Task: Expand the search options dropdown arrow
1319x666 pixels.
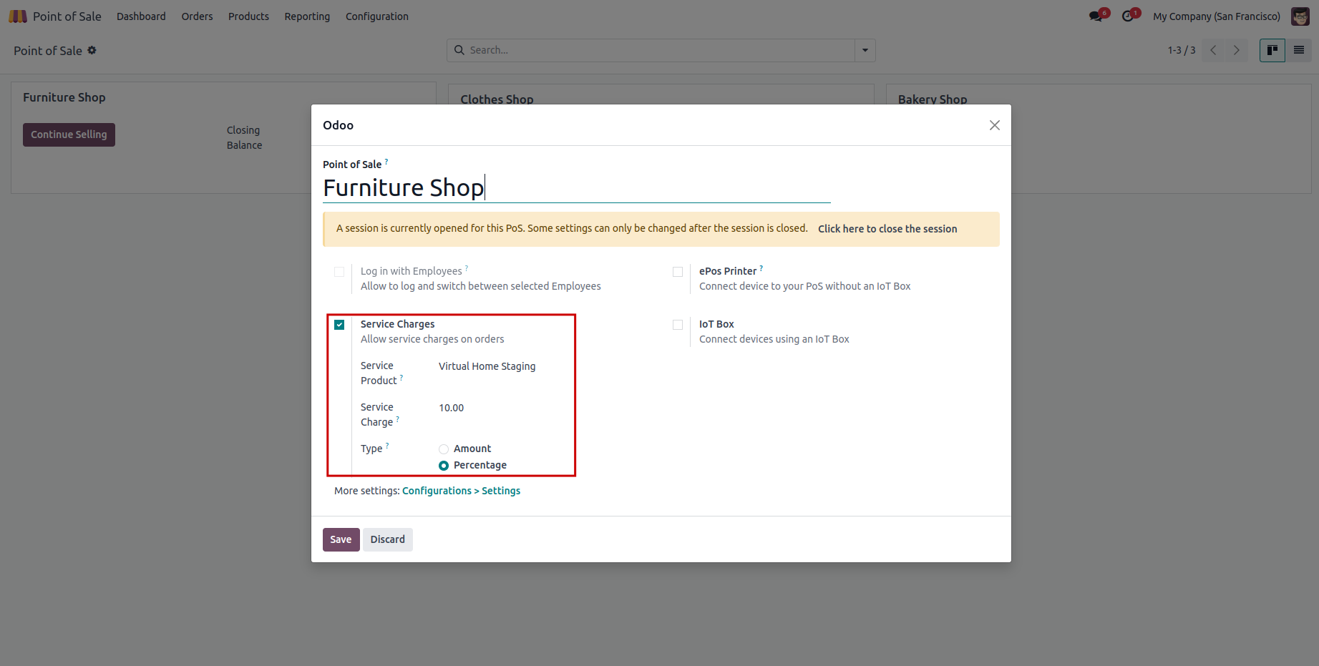Action: click(x=865, y=50)
